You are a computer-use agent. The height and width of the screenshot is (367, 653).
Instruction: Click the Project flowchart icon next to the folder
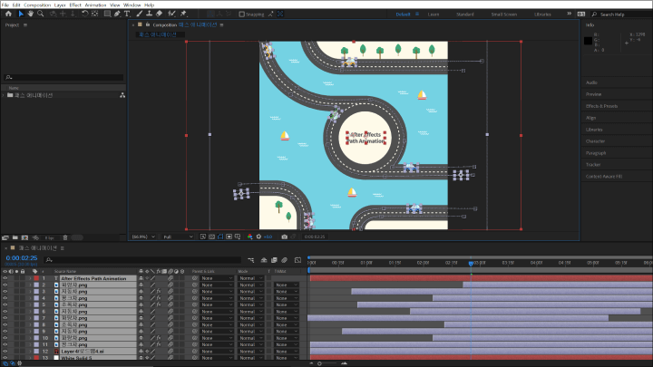(x=122, y=95)
